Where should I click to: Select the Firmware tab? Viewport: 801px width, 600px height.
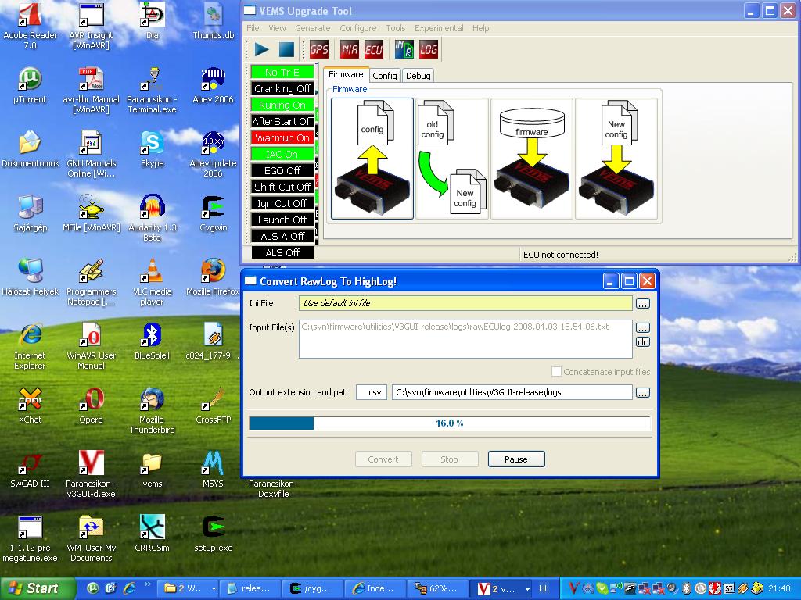click(346, 74)
